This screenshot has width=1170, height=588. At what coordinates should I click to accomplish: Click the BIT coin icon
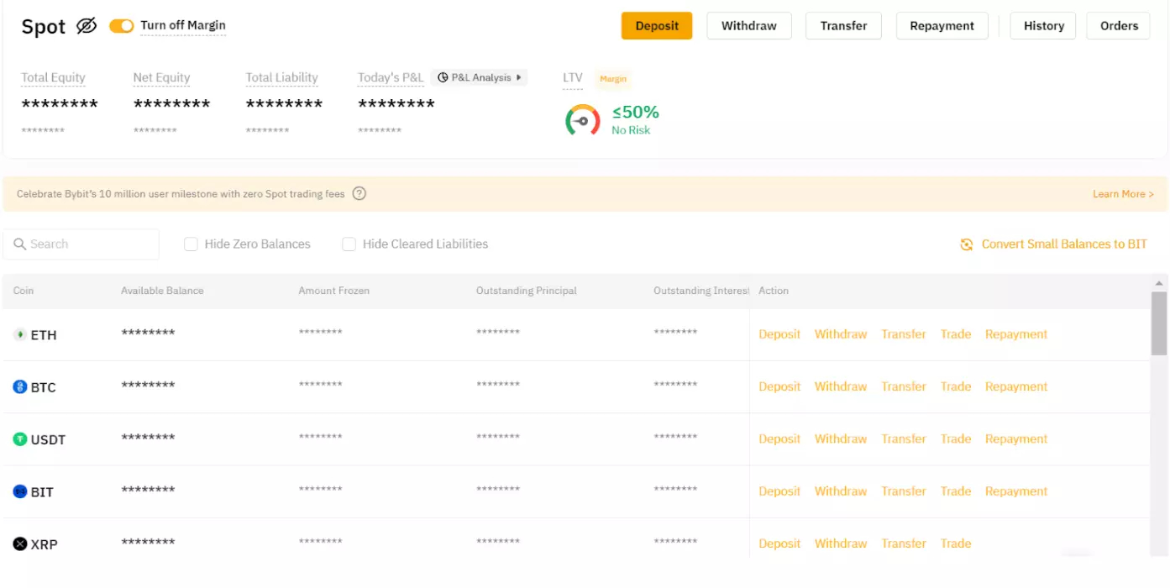18,491
